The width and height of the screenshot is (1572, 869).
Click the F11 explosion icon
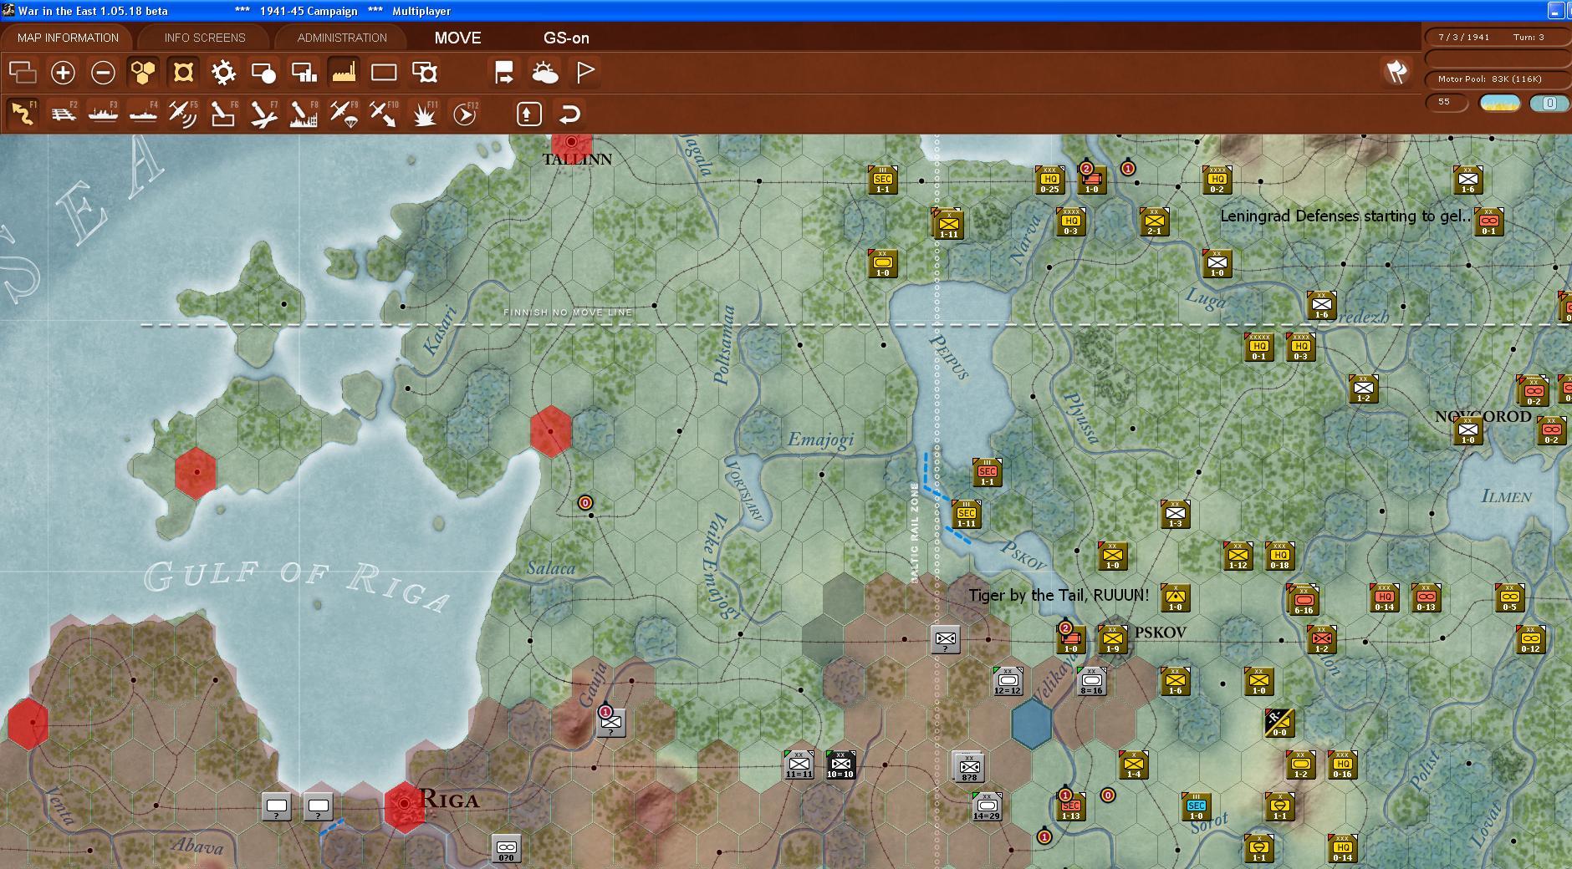tap(425, 114)
